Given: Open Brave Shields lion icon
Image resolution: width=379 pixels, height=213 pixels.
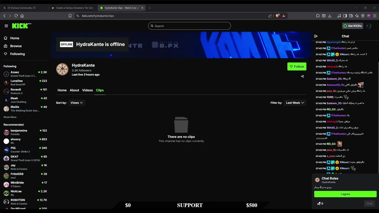Looking at the screenshot, I should pos(277,16).
